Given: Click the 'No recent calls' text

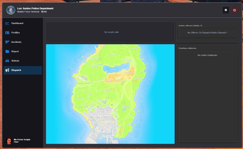Looking at the screenshot, I should coord(111,32).
